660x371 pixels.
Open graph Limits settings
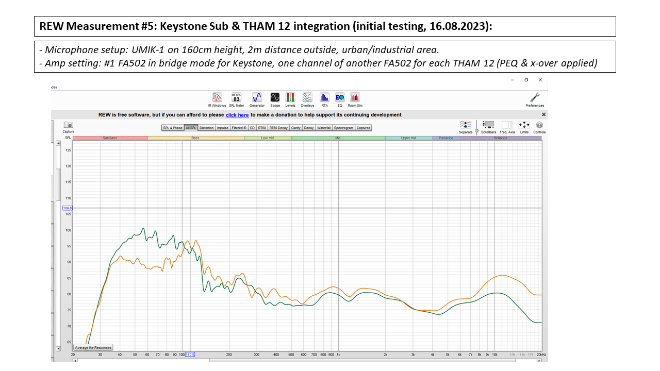coord(524,127)
